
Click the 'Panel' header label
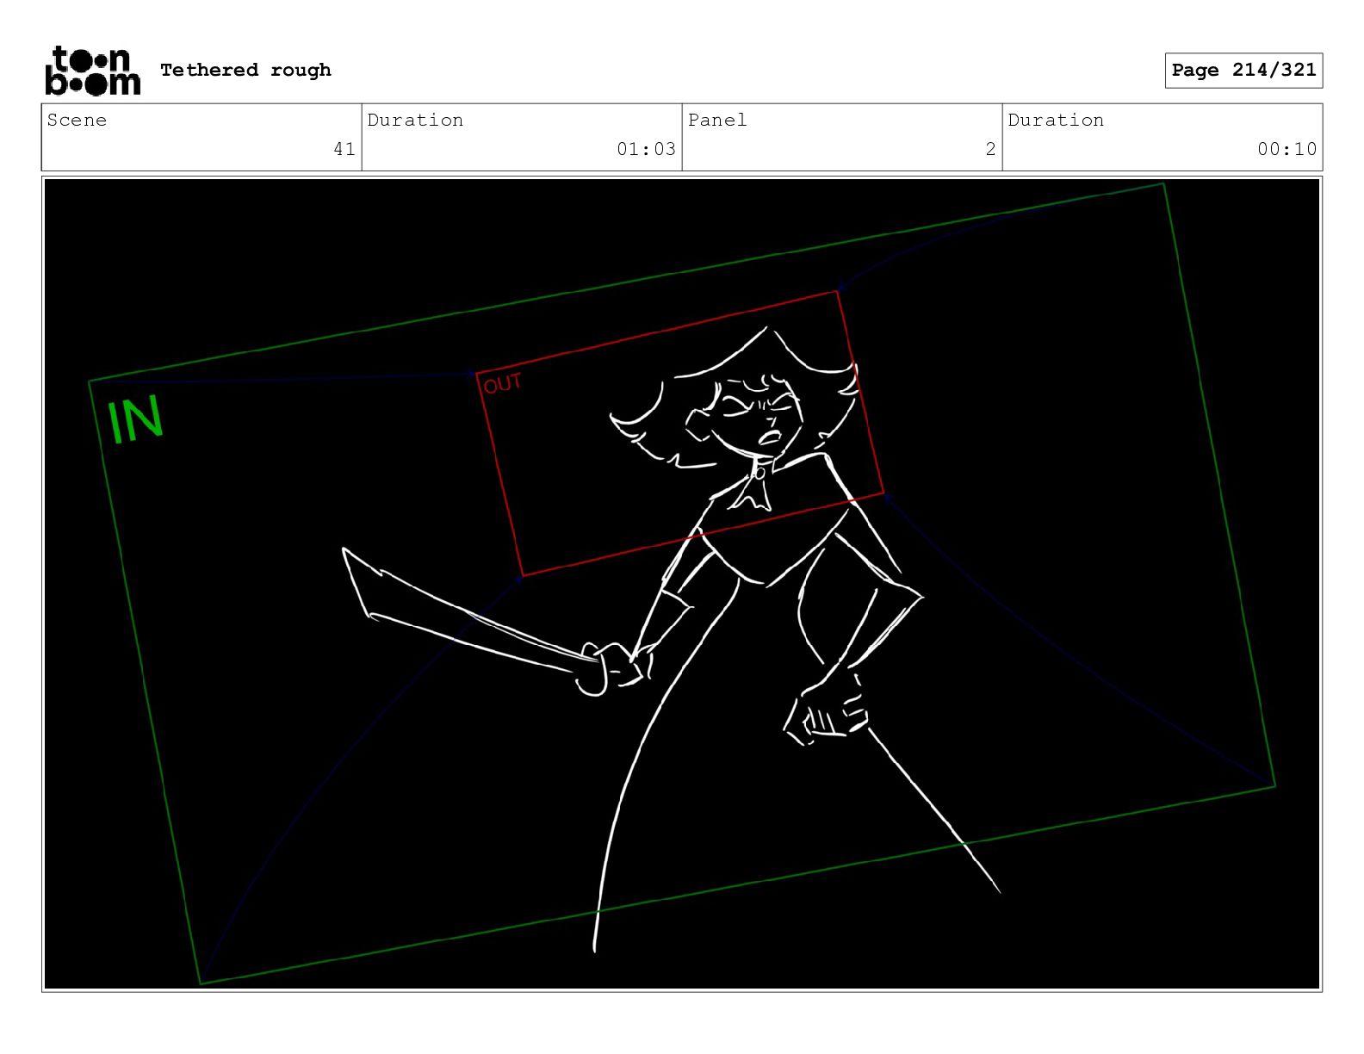(717, 120)
